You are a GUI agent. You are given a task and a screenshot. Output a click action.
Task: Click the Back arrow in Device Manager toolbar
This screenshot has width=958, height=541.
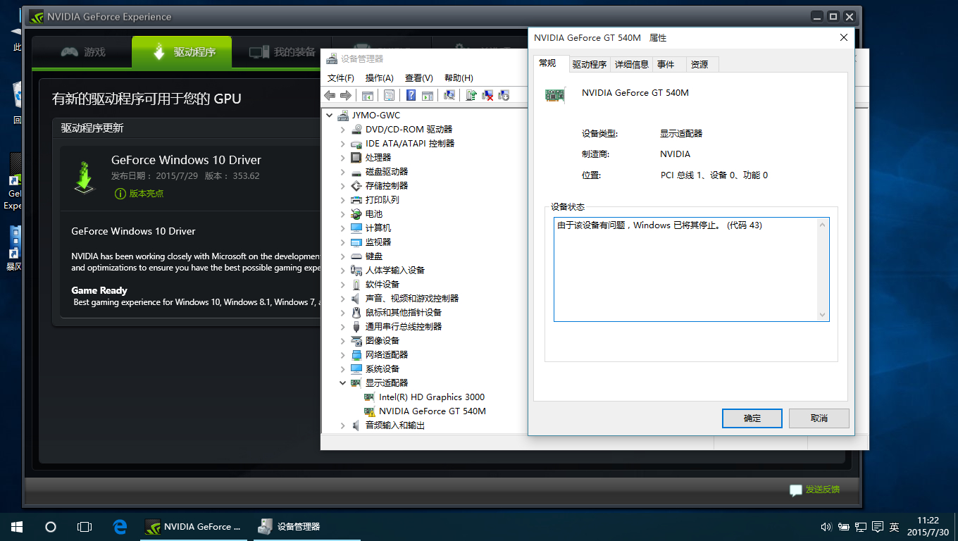point(330,95)
